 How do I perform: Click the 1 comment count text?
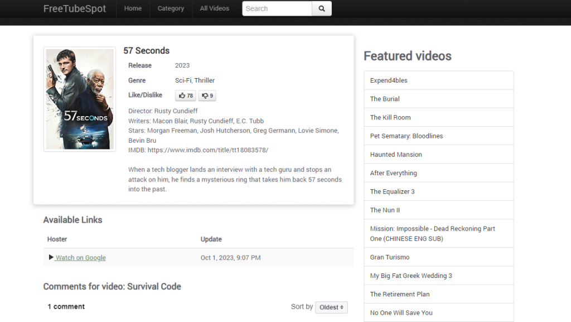pos(66,307)
